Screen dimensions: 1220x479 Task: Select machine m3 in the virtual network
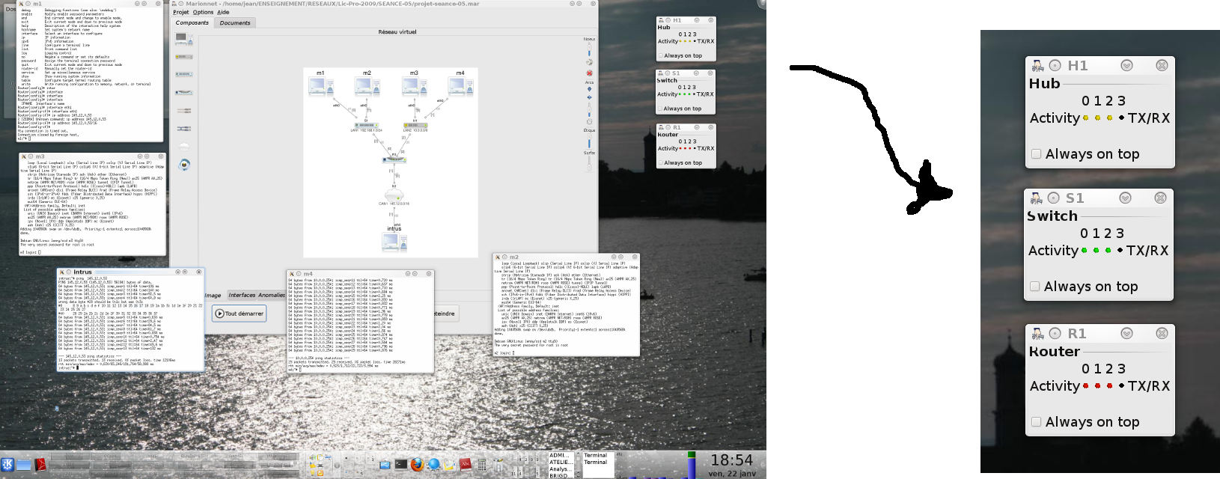pyautogui.click(x=414, y=86)
